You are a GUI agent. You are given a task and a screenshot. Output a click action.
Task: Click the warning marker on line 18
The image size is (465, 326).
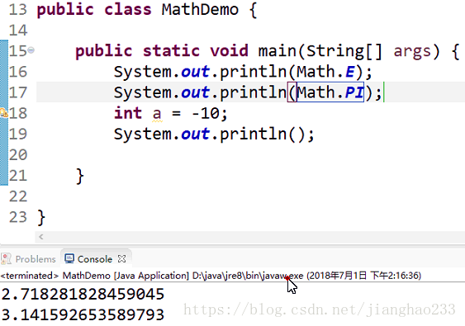coord(3,113)
